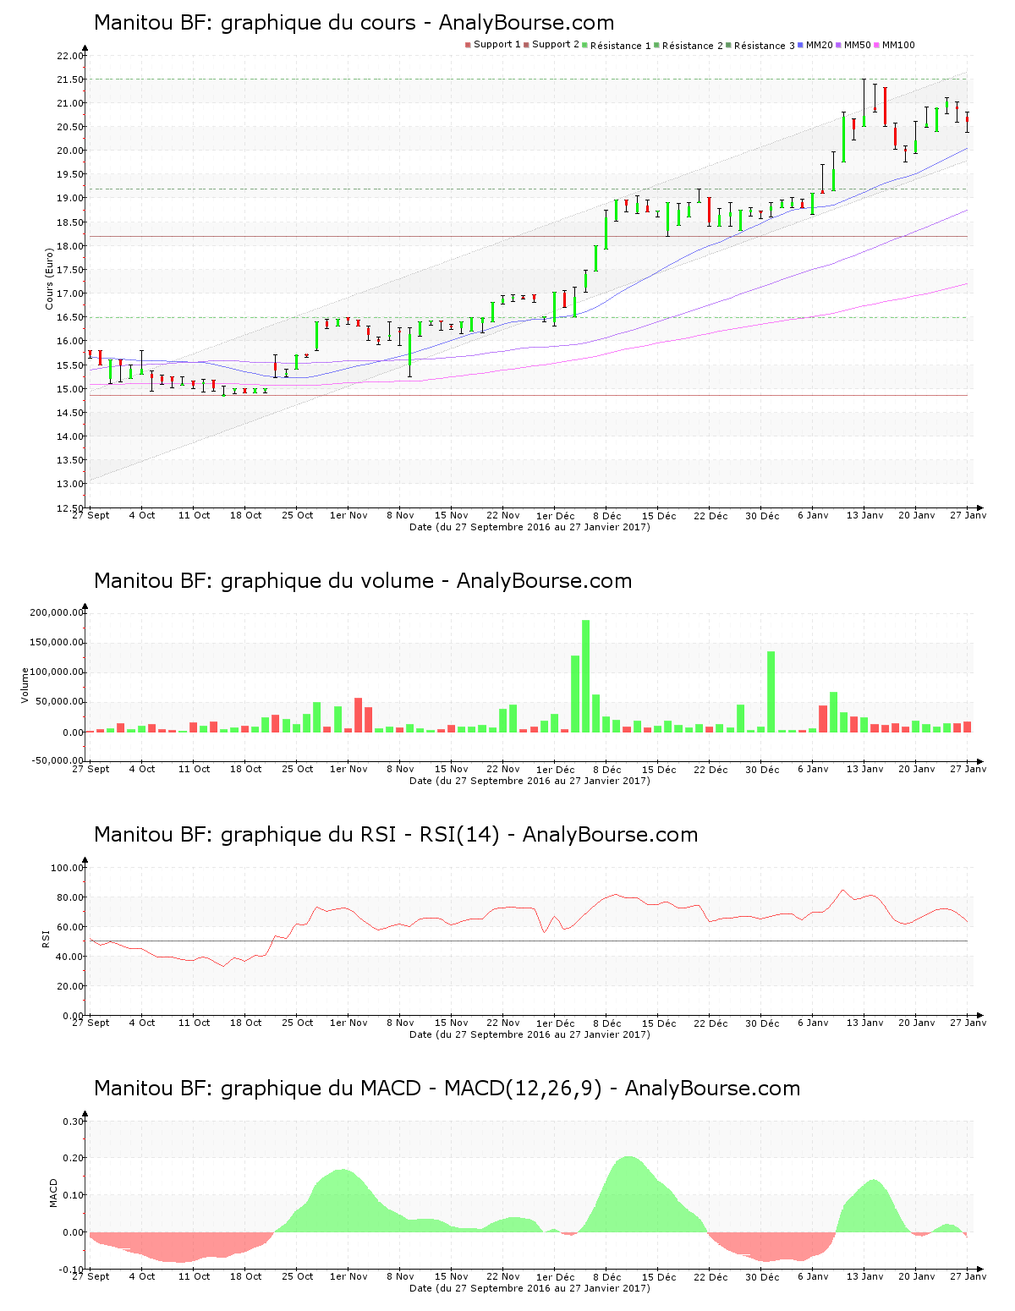1015x1311 pixels.
Task: Click the 15.00 price axis value
Action: [x=70, y=389]
